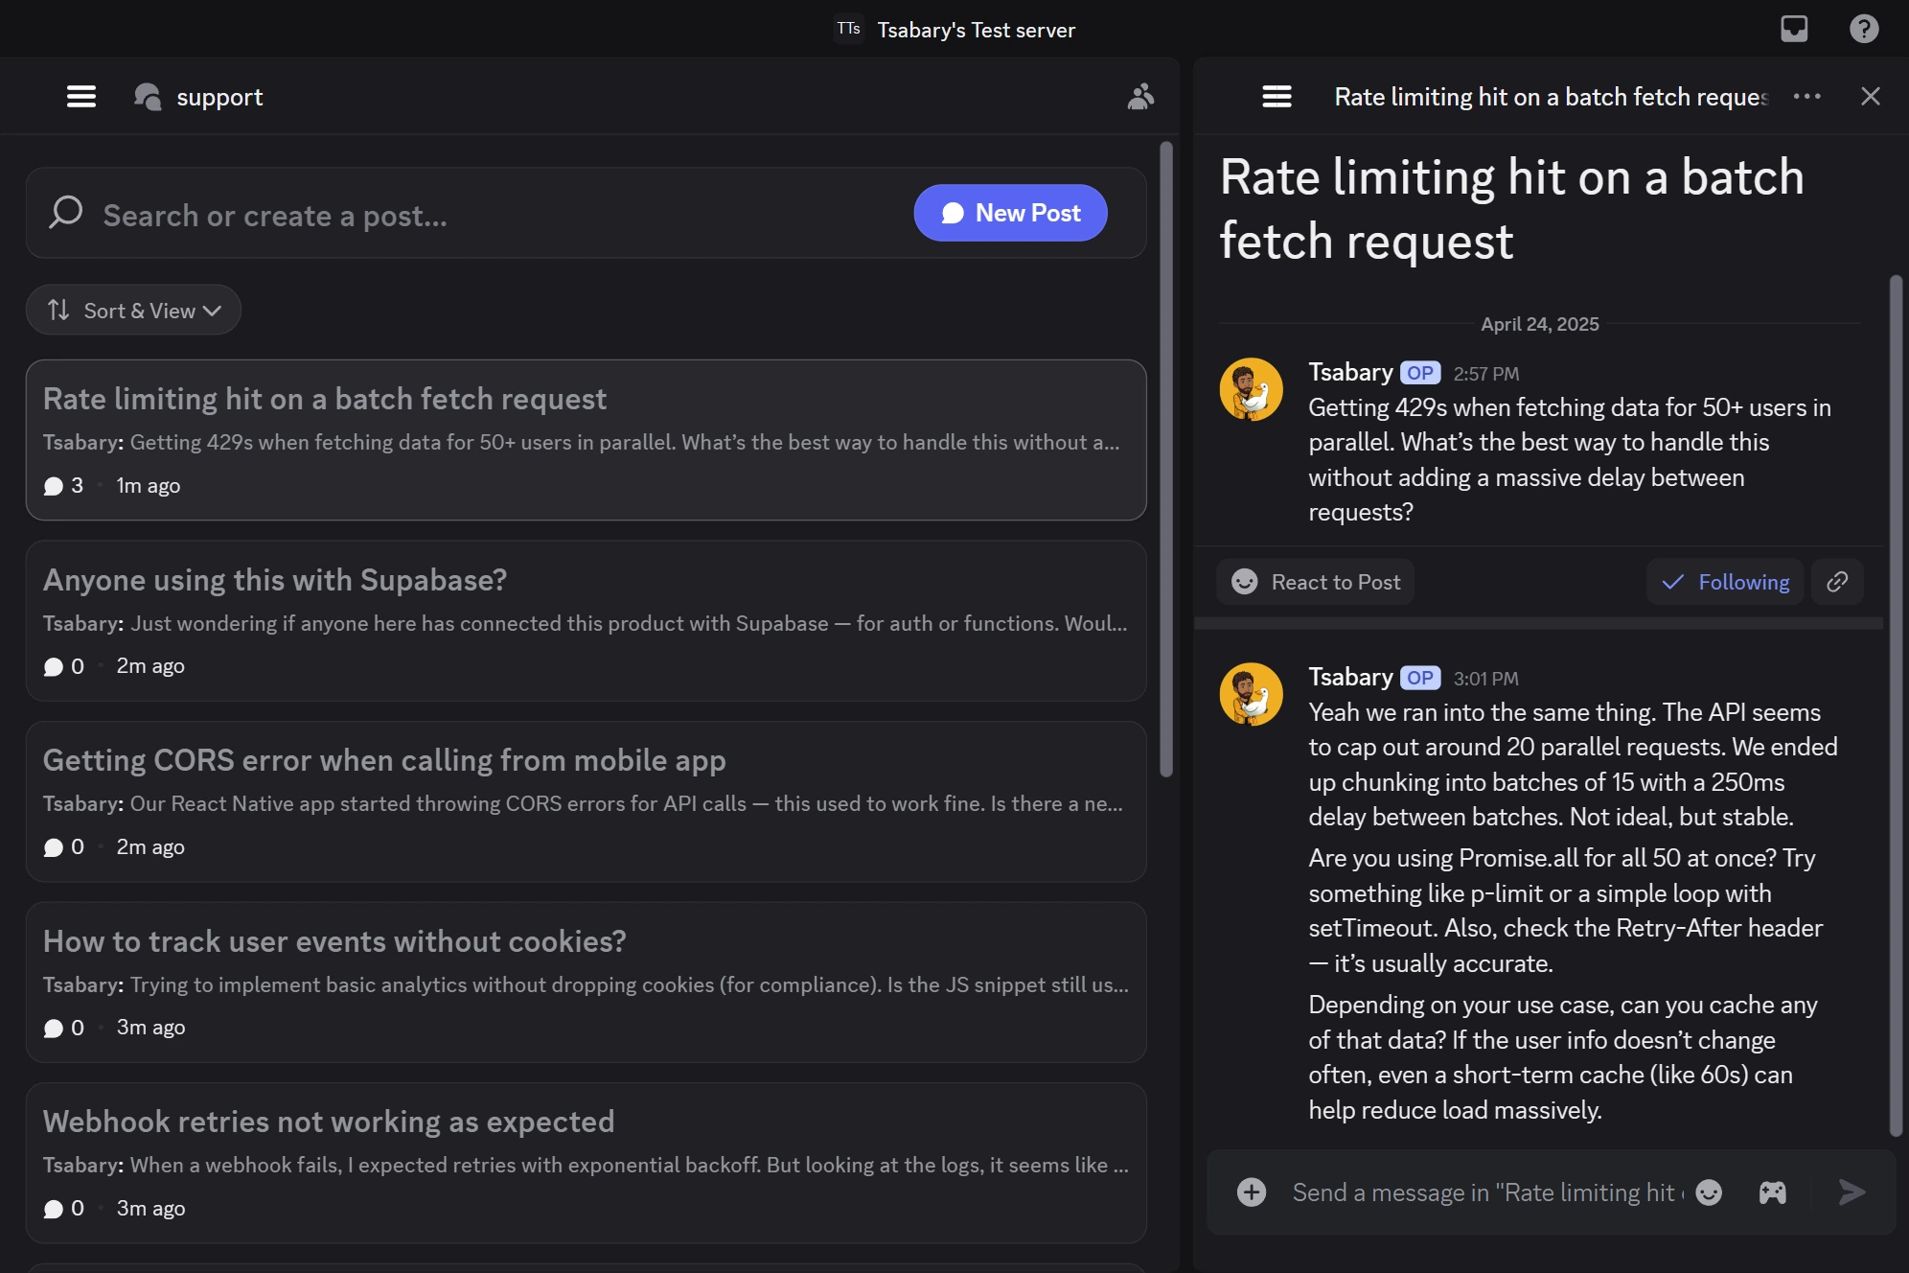Image resolution: width=1909 pixels, height=1273 pixels.
Task: Expand the Sort & View dropdown
Action: pyautogui.click(x=133, y=311)
